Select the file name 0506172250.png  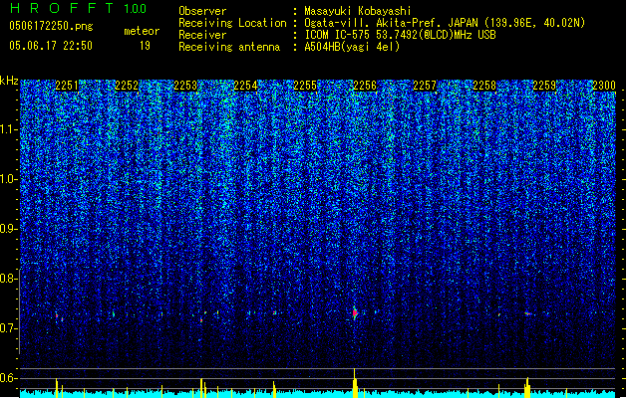(x=51, y=26)
